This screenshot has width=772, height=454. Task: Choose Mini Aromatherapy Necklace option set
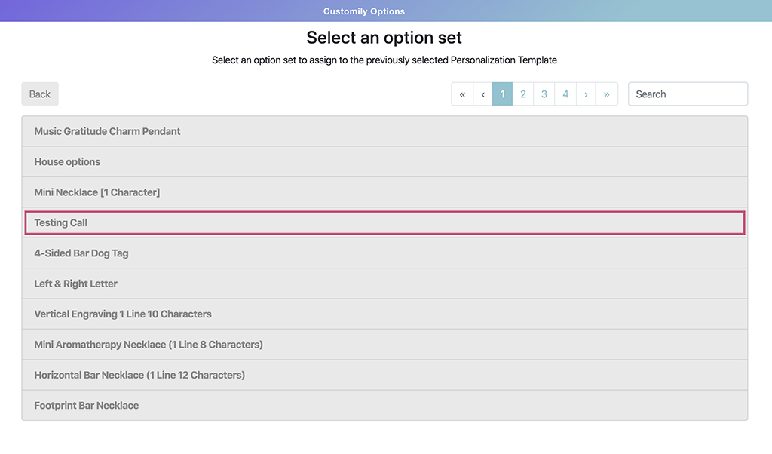click(384, 345)
